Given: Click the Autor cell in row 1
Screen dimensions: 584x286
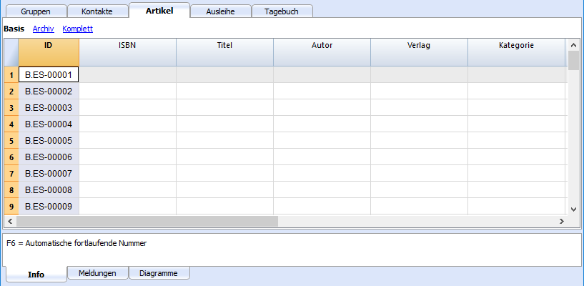Looking at the screenshot, I should [x=322, y=75].
